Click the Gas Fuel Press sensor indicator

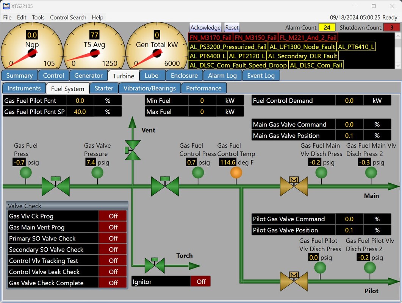26,172
